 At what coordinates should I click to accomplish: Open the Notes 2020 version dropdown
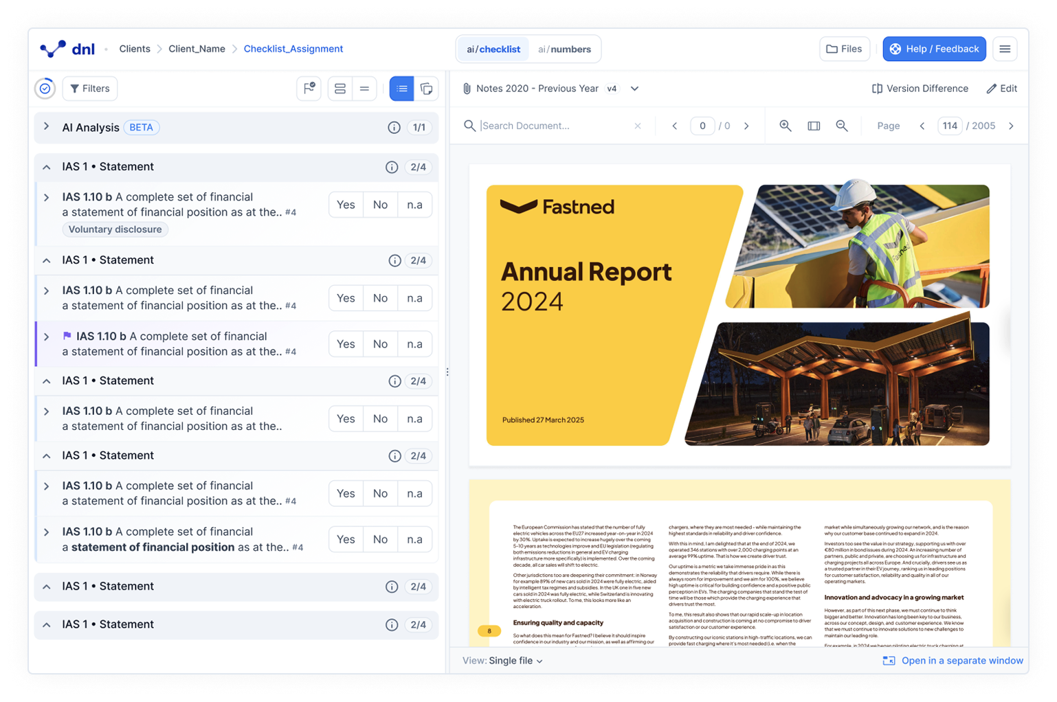(x=634, y=89)
